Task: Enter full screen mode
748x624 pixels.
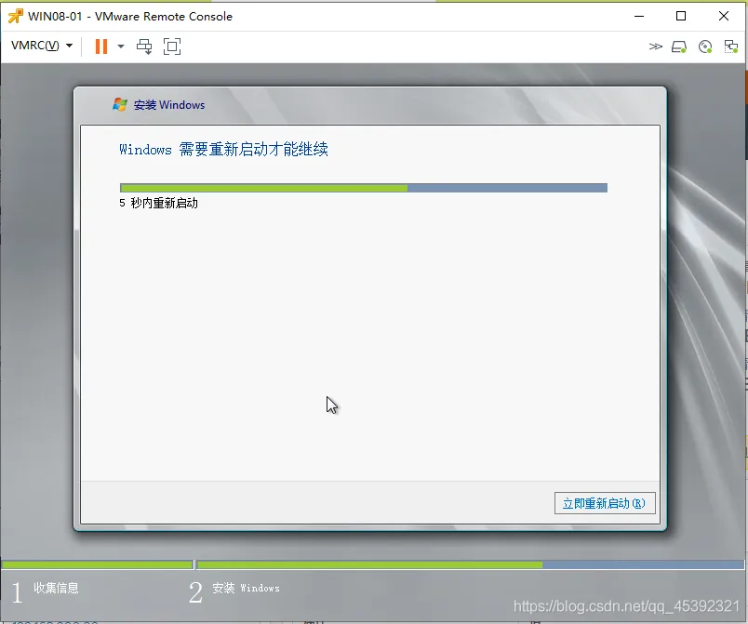Action: point(172,46)
